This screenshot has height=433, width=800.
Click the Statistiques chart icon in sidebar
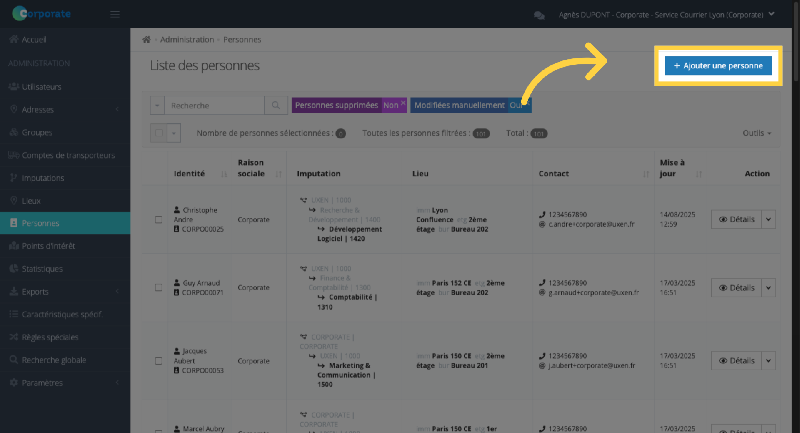click(x=14, y=269)
